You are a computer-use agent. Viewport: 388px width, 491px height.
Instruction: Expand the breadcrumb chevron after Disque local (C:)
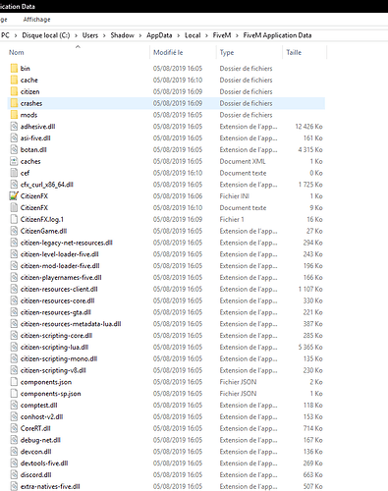pyautogui.click(x=76, y=35)
